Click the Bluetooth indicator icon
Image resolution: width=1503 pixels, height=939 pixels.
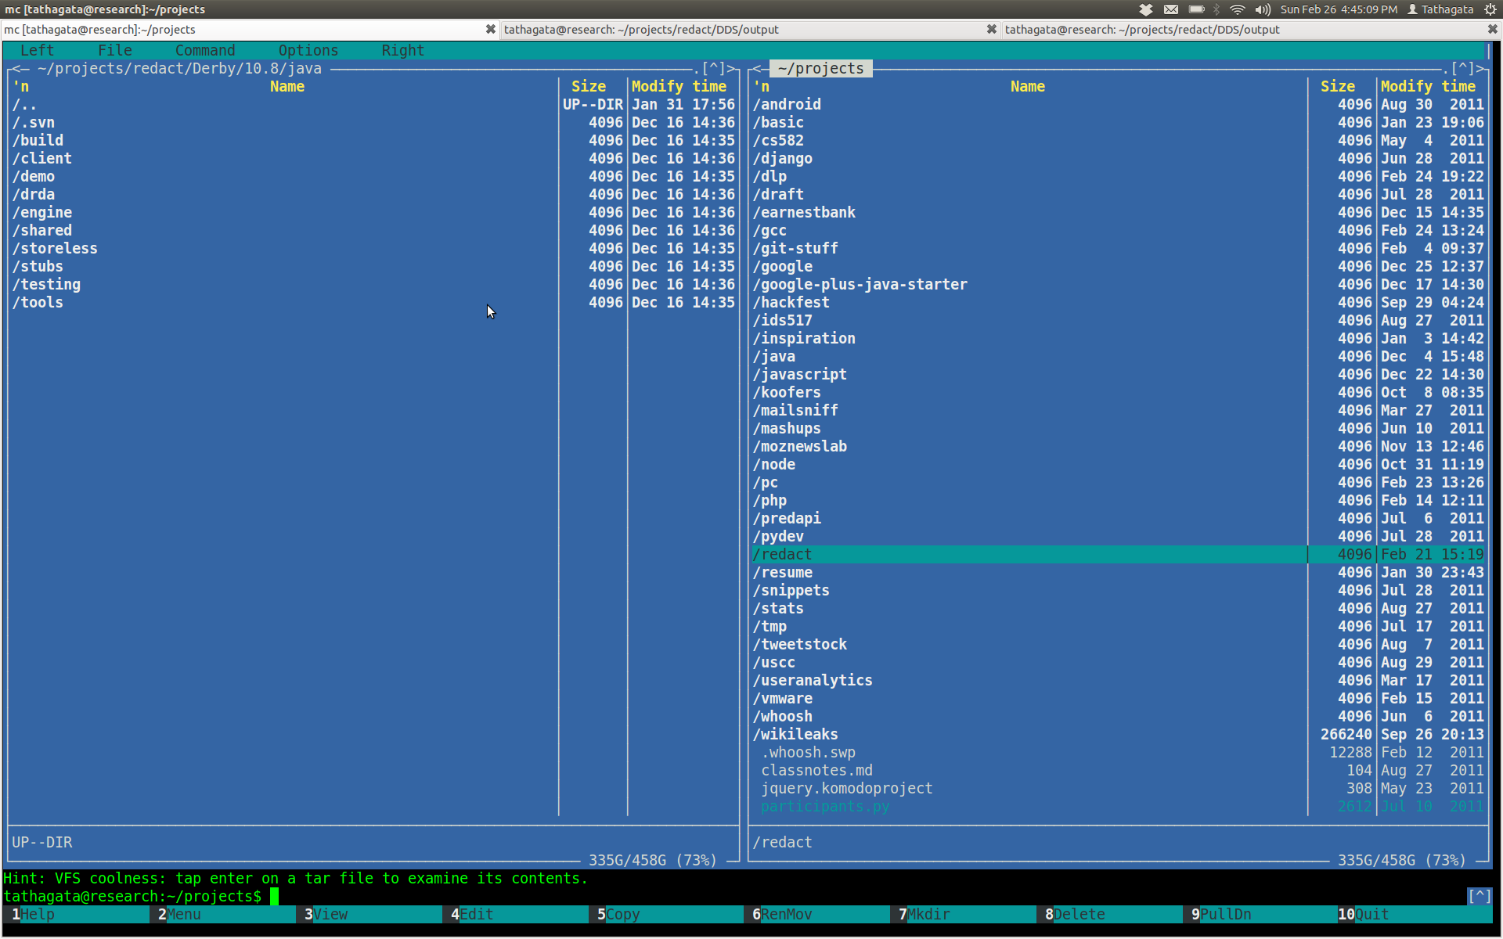click(1216, 9)
